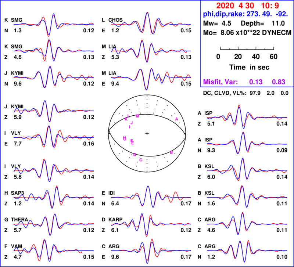Click the ISP Z waveform trace
The width and height of the screenshot is (294, 267).
(247, 117)
